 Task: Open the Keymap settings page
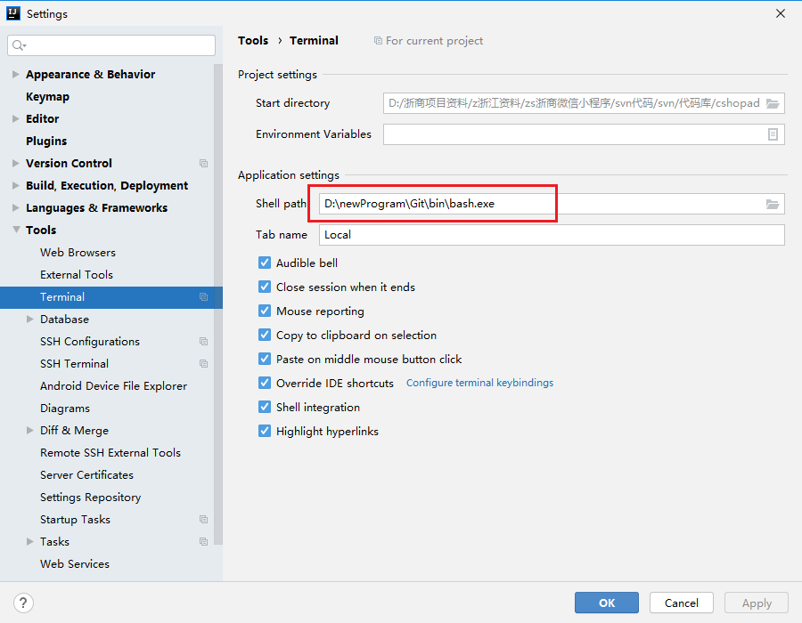click(x=47, y=97)
